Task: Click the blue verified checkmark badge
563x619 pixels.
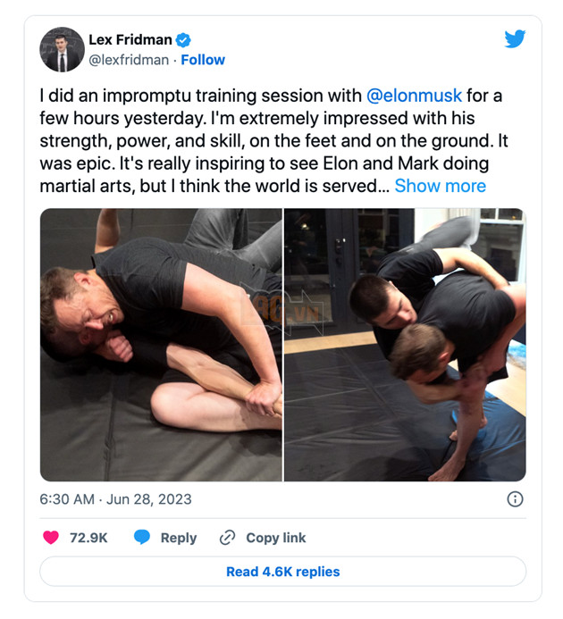Action: point(183,40)
